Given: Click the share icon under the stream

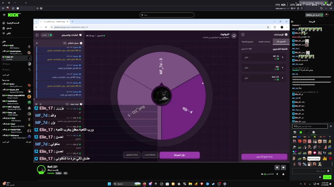Looking at the screenshot, I should coord(277,174).
